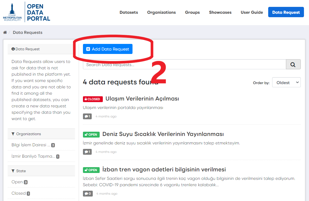Open Deniz Suyu Sıcaklık Verilerinin Yayınlanması request
Screen dimensions: 309x201
pyautogui.click(x=163, y=134)
